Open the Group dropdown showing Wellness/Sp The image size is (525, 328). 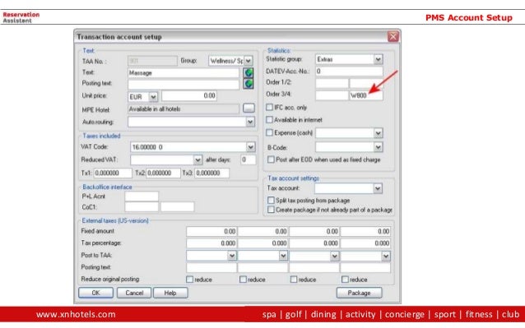click(249, 61)
